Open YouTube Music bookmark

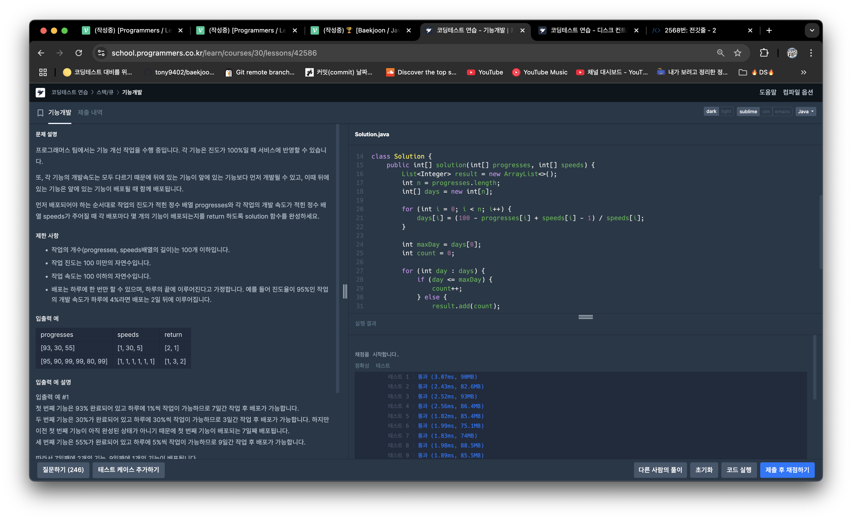click(540, 72)
